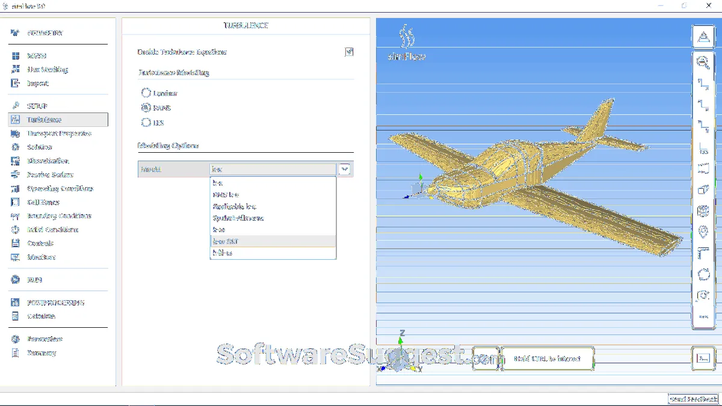Click the three-dots more icon in 3D toolbar
The width and height of the screenshot is (722, 406).
click(703, 316)
